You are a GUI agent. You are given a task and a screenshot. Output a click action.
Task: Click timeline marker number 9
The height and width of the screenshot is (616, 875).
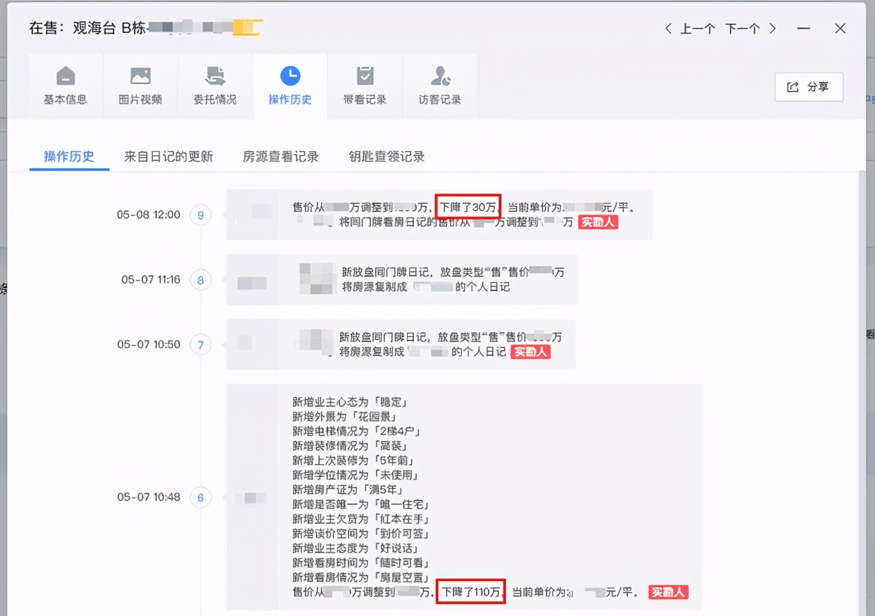coord(201,215)
